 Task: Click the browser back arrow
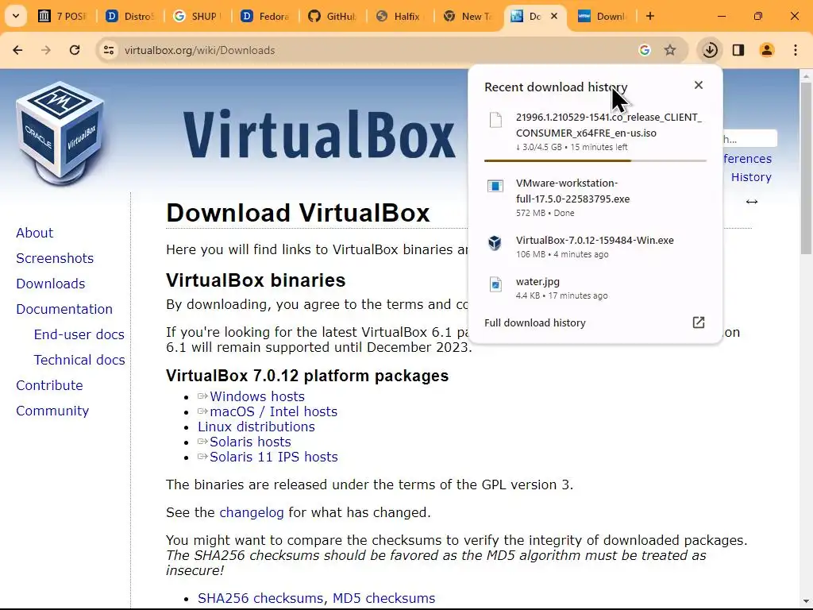[17, 50]
